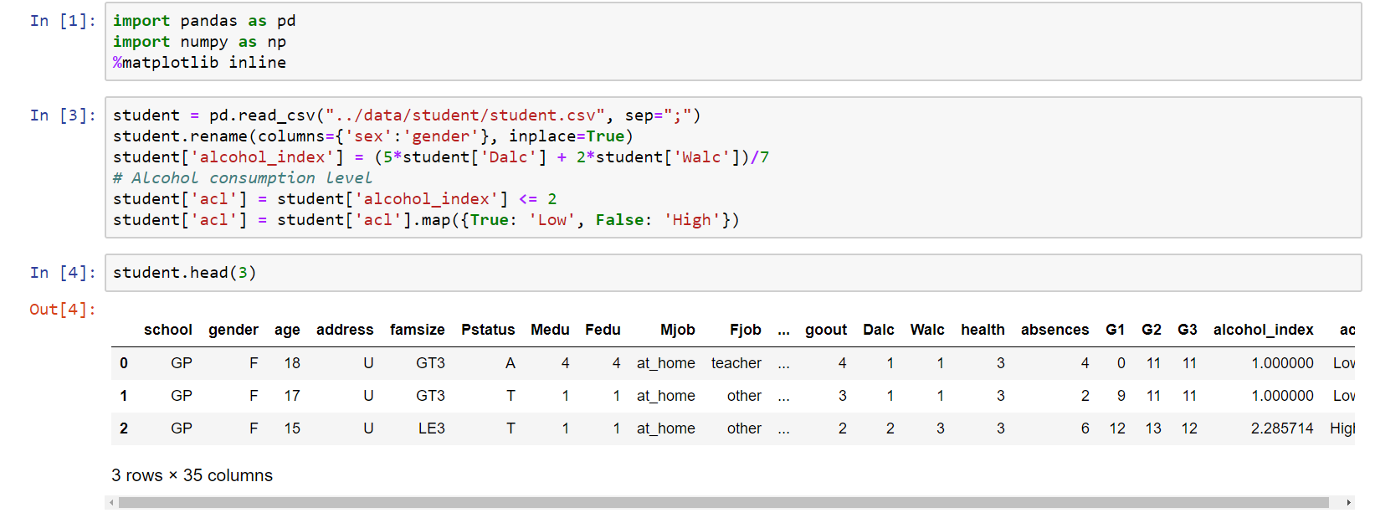This screenshot has height=518, width=1375.
Task: Select the 'Walc' column header
Action: tap(927, 330)
